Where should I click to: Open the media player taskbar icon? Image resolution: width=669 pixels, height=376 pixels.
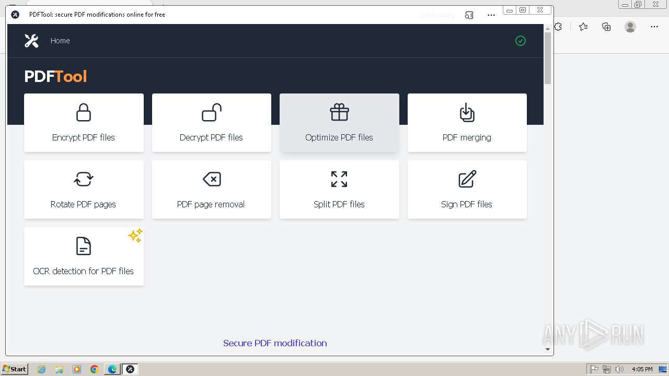point(77,369)
